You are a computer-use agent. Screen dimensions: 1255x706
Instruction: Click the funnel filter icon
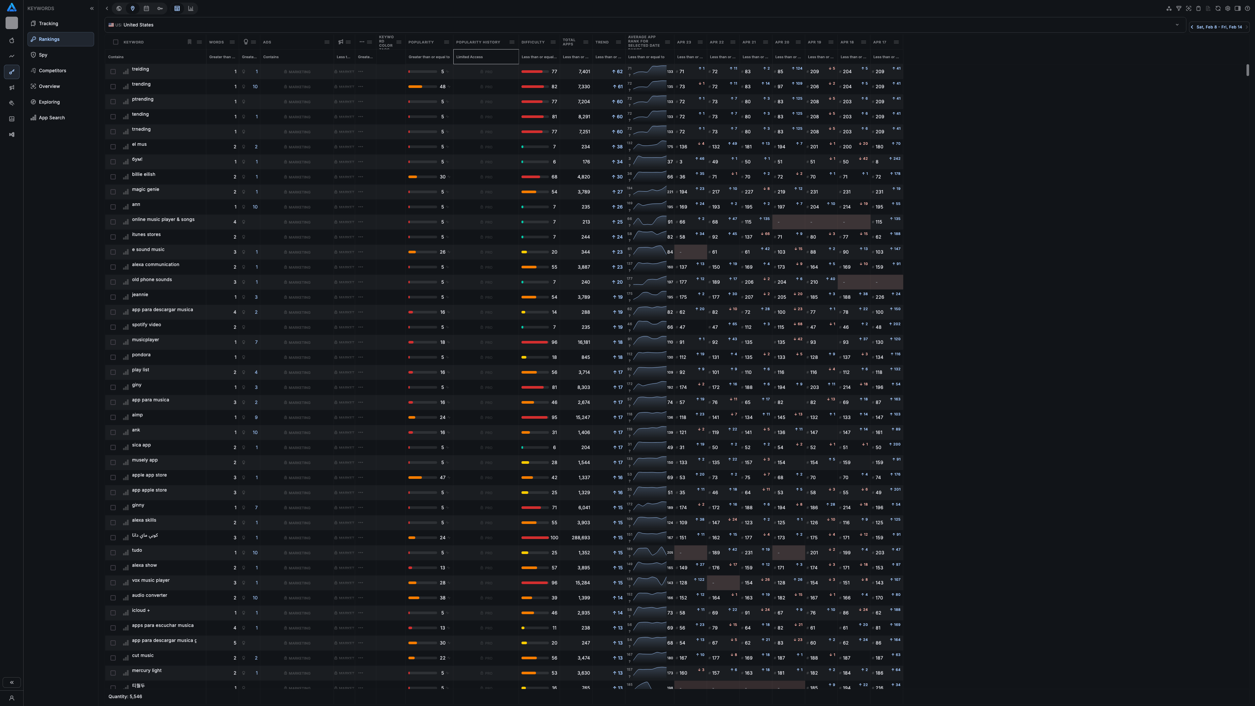(1179, 8)
